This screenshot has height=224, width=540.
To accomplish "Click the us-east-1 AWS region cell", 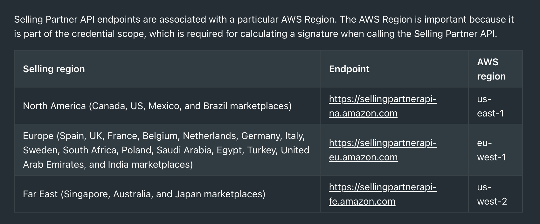I will coord(495,106).
